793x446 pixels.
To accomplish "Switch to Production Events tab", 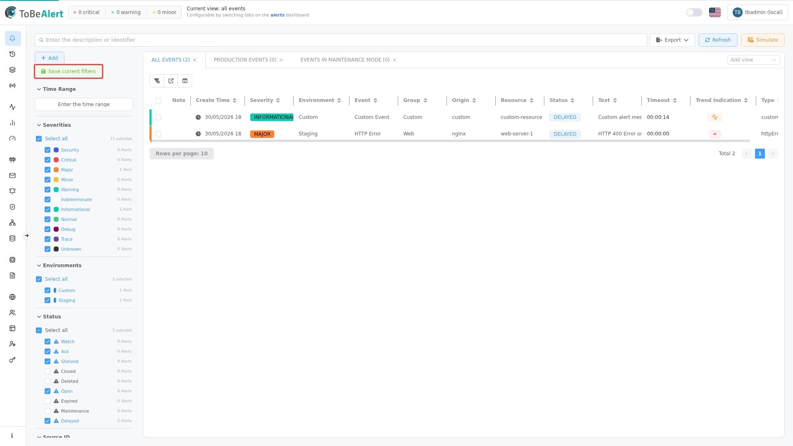I will coord(245,60).
